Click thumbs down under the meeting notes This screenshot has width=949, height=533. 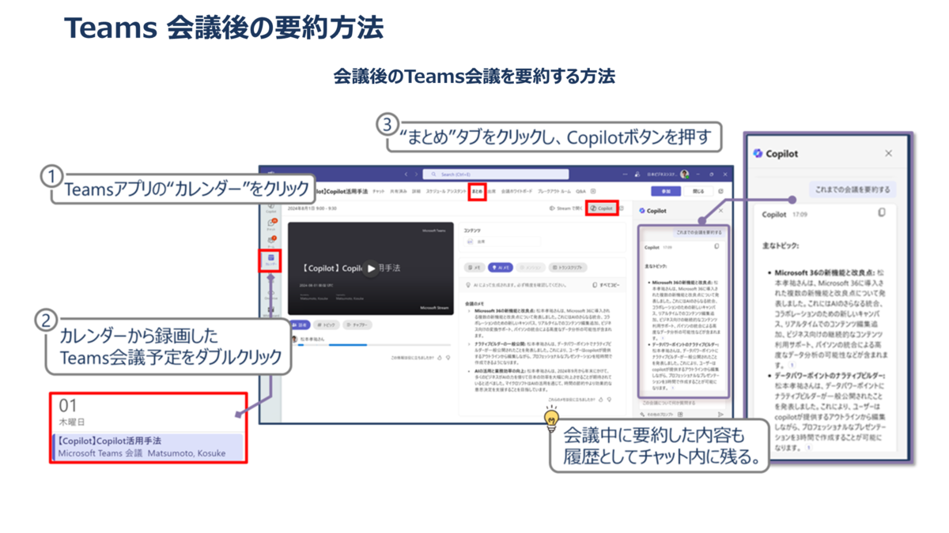(609, 400)
